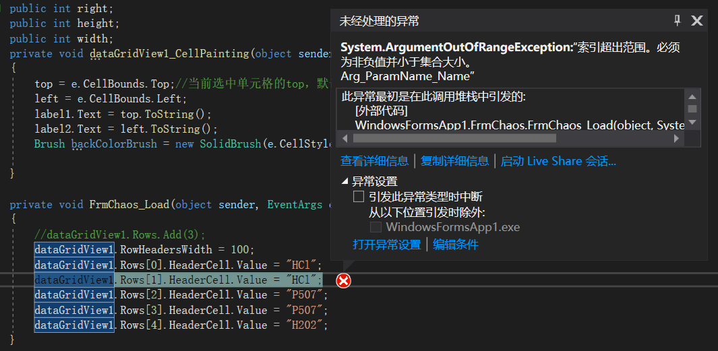The width and height of the screenshot is (718, 351).
Task: Click the public int width declaration
Action: (61, 38)
